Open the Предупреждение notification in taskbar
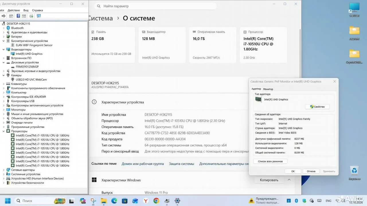367x206 pixels. coord(264,201)
